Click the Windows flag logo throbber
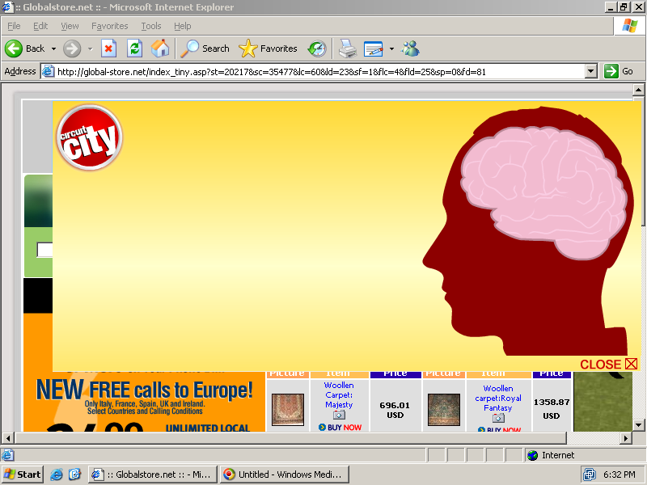647x485 pixels. [630, 26]
